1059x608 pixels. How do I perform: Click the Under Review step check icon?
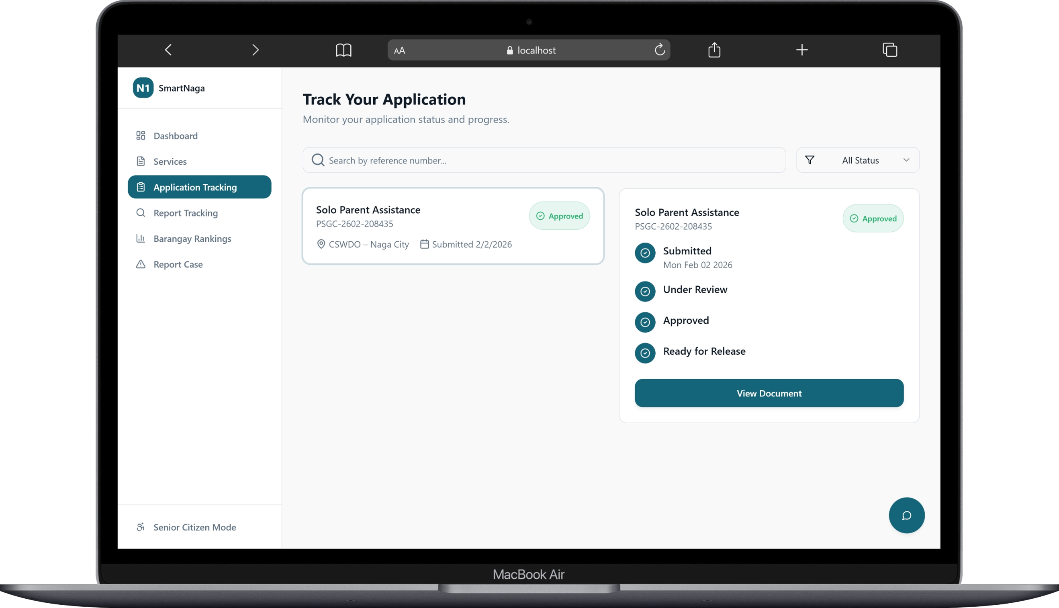pos(645,292)
